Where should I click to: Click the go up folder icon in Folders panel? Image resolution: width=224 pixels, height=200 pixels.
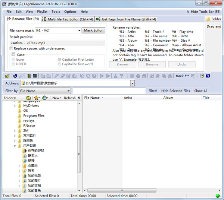pos(29,98)
